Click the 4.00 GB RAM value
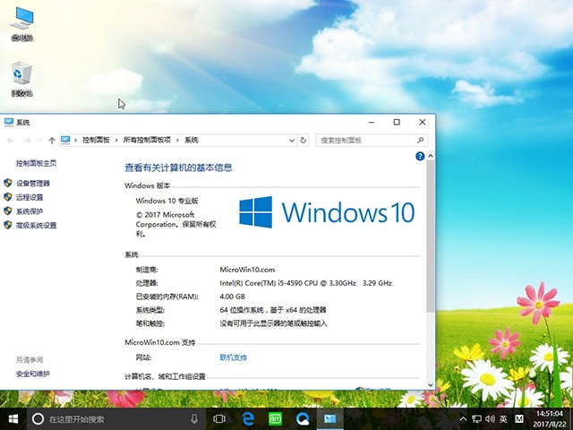Image resolution: width=573 pixels, height=430 pixels. click(233, 297)
